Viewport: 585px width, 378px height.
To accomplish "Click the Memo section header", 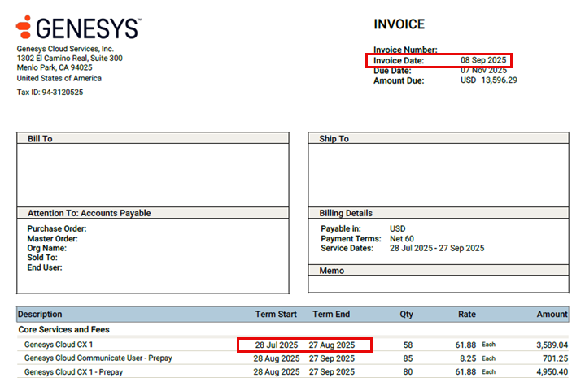I will pyautogui.click(x=331, y=271).
